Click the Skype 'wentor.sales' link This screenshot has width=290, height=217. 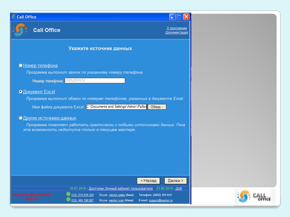pos(117,195)
